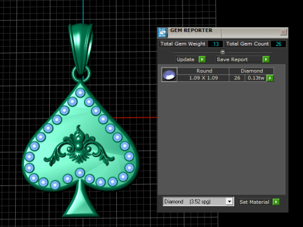
Task: Click the Diamond material cell in table
Action: 251,71
